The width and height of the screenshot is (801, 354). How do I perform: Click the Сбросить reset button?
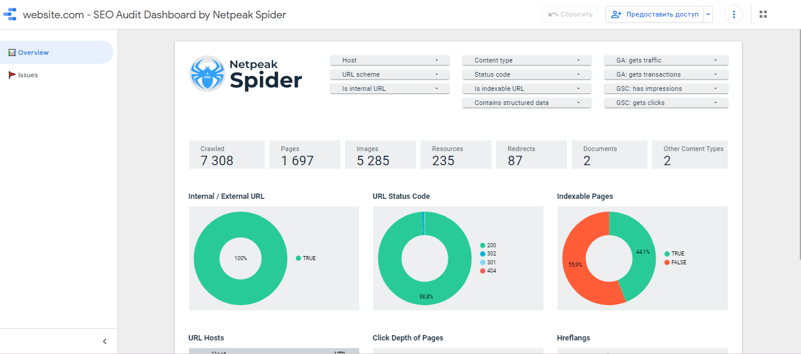[x=570, y=14]
